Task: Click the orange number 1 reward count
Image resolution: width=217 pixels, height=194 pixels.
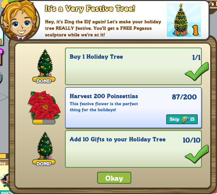Action: [x=196, y=30]
